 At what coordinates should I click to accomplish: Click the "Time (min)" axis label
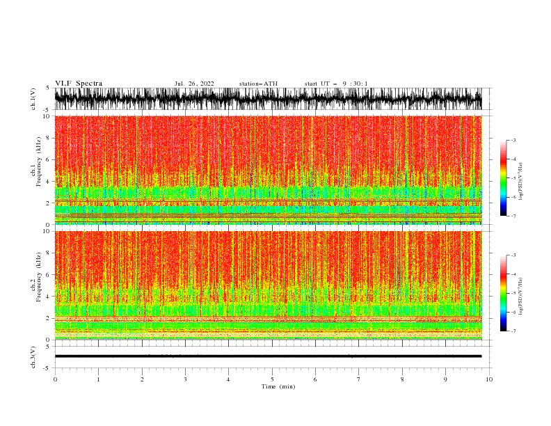tap(278, 386)
